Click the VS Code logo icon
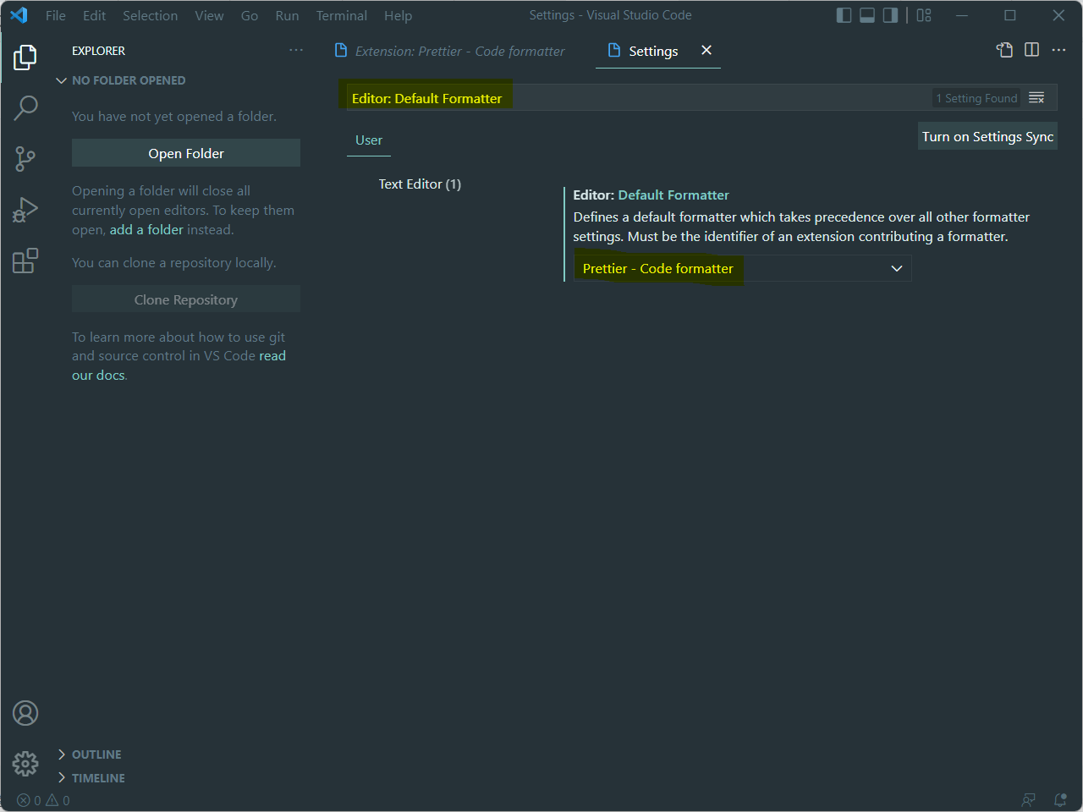The height and width of the screenshot is (812, 1083). [x=19, y=15]
